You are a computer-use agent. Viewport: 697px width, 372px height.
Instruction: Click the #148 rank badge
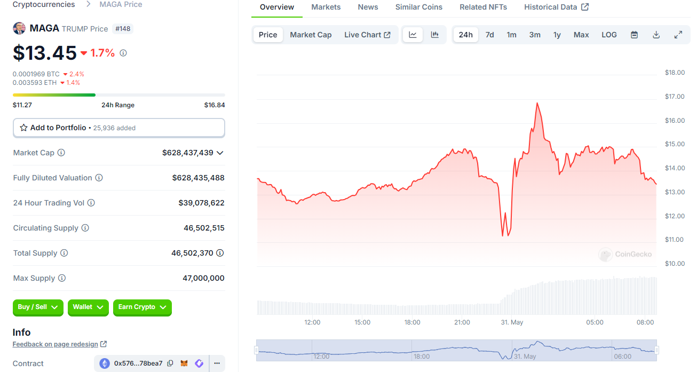point(123,28)
